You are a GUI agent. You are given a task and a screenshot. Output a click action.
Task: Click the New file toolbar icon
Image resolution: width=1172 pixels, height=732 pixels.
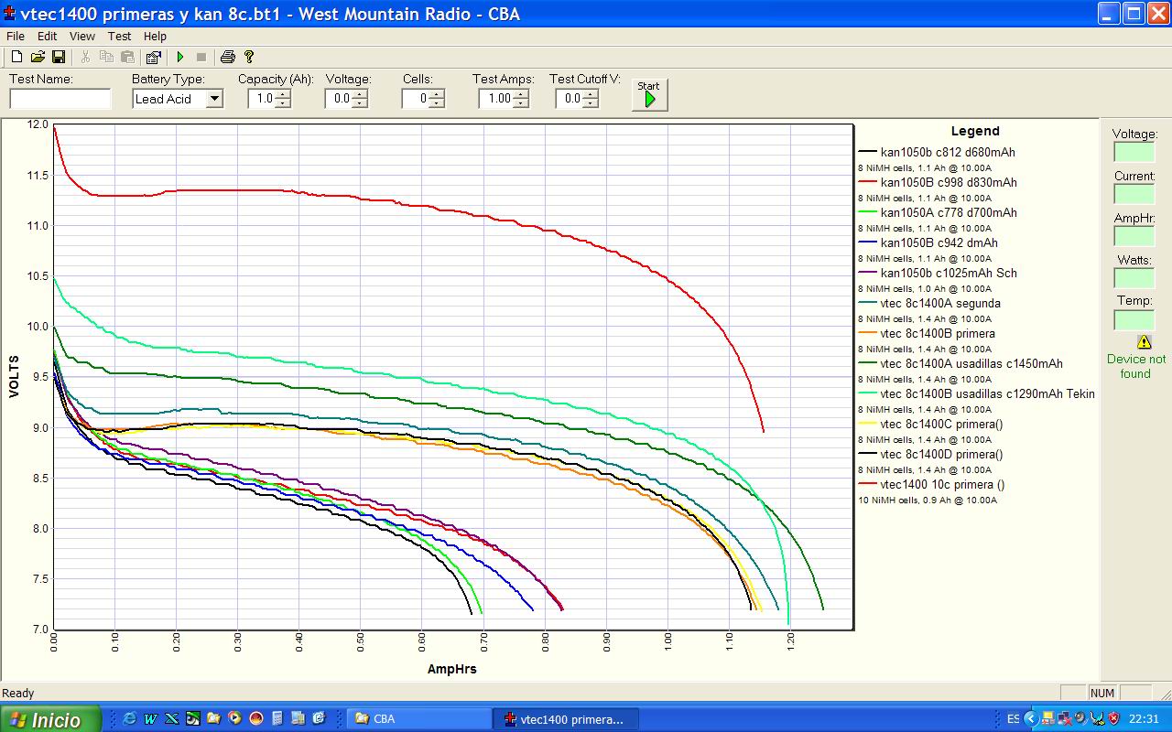pos(16,57)
